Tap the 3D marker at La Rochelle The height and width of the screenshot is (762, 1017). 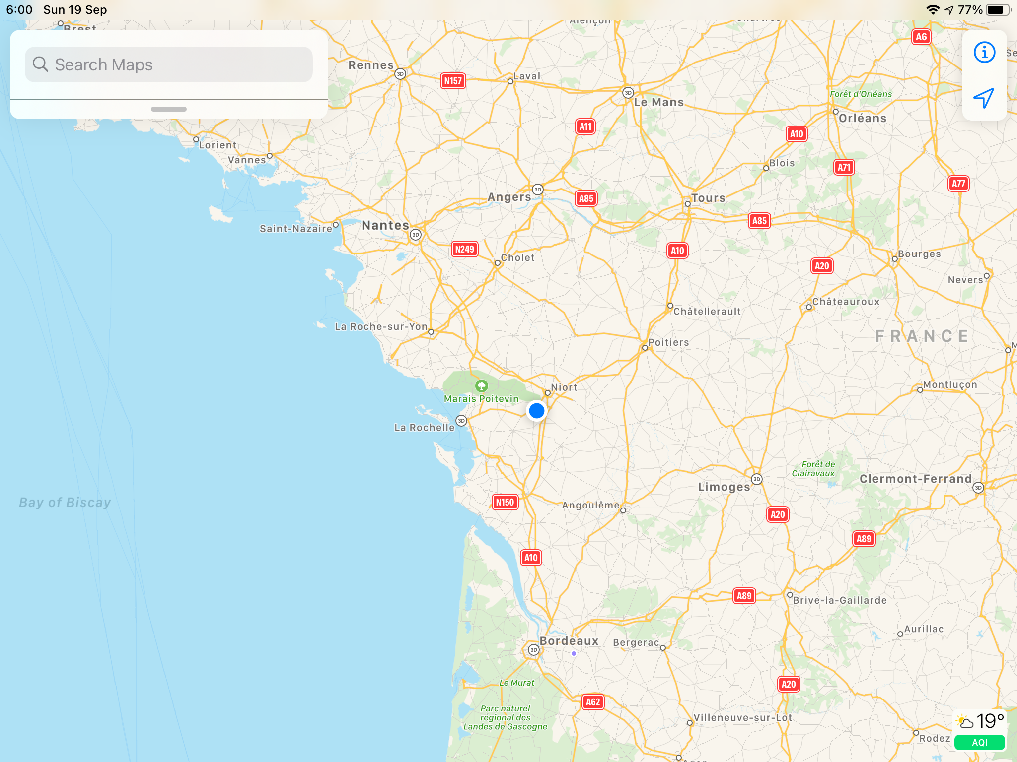(x=461, y=421)
